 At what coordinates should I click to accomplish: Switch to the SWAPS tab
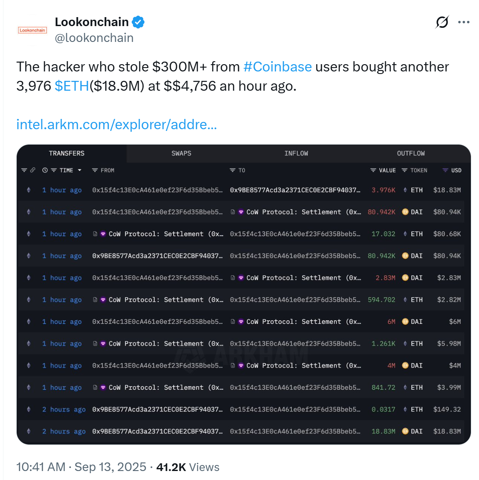(181, 153)
